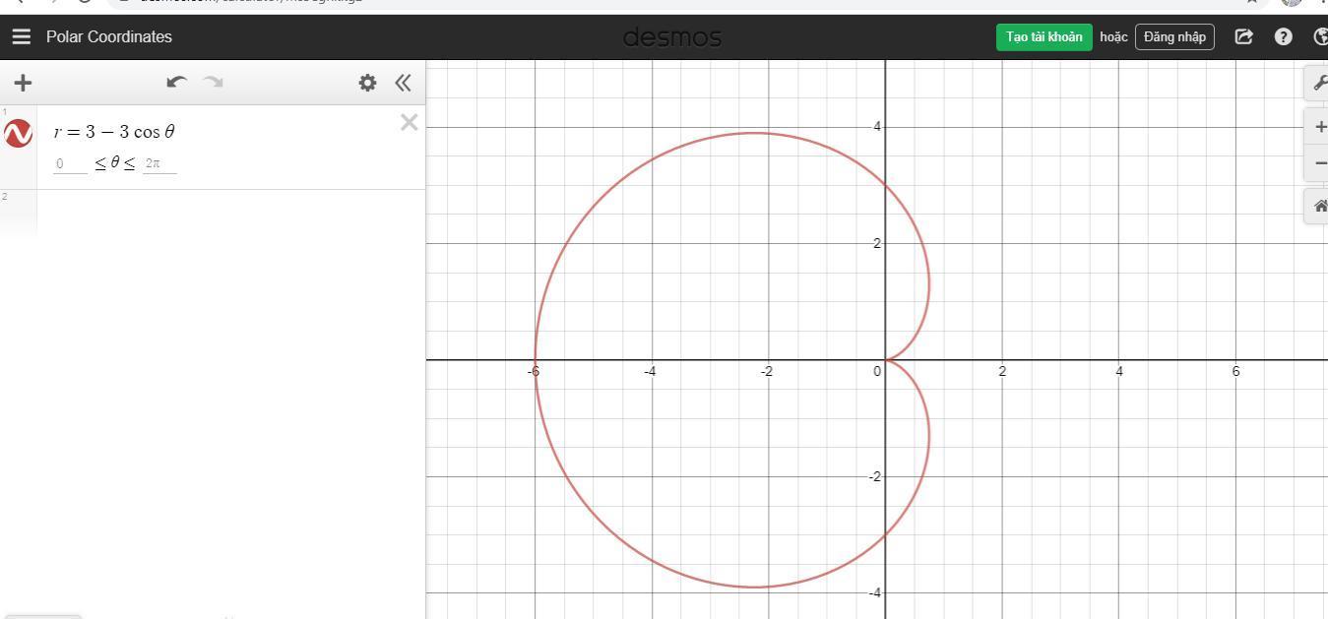1328x619 pixels.
Task: Collapse the expression list panel
Action: point(403,83)
